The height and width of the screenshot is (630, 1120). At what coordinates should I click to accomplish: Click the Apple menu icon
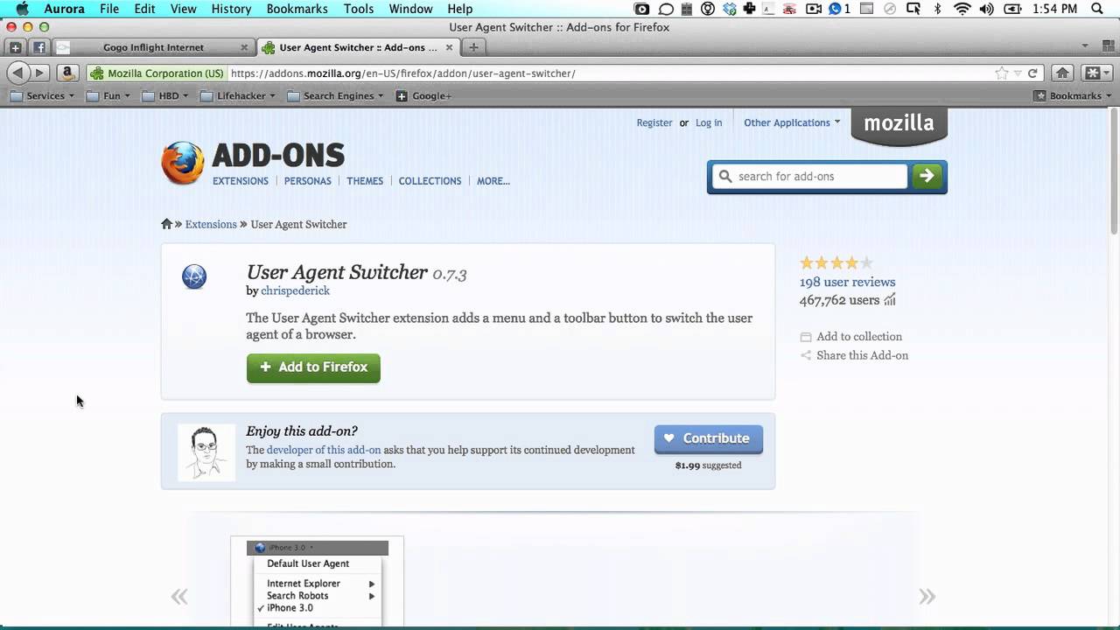(x=21, y=9)
